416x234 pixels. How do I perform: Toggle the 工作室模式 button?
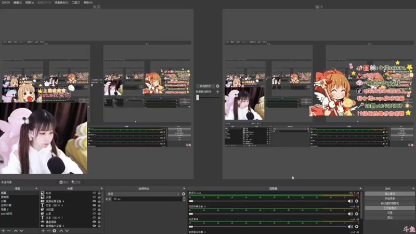(x=389, y=208)
